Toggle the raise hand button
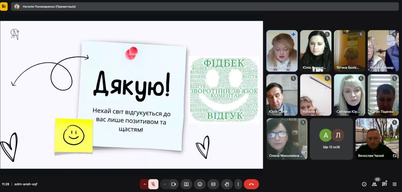Image resolution: width=402 pixels, height=192 pixels. click(227, 184)
